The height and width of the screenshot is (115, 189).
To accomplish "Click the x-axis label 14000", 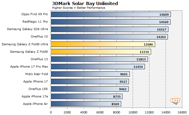I will pyautogui.click(x=166, y=112).
